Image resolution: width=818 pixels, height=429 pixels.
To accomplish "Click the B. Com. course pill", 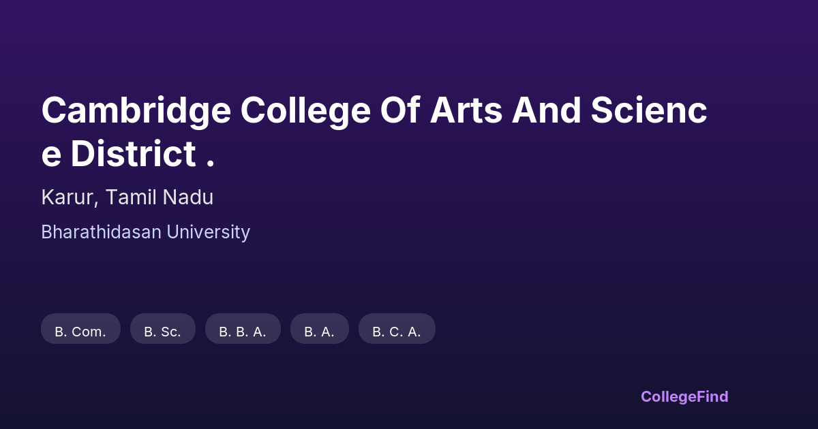I will pos(80,332).
